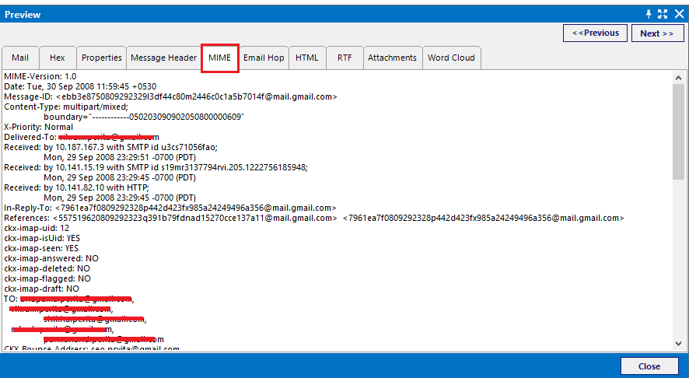The height and width of the screenshot is (378, 689).
Task: Open the Word Cloud tab
Action: [x=451, y=58]
